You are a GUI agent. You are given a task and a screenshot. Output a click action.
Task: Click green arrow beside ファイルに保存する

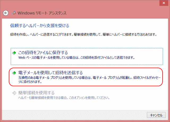[14, 53]
